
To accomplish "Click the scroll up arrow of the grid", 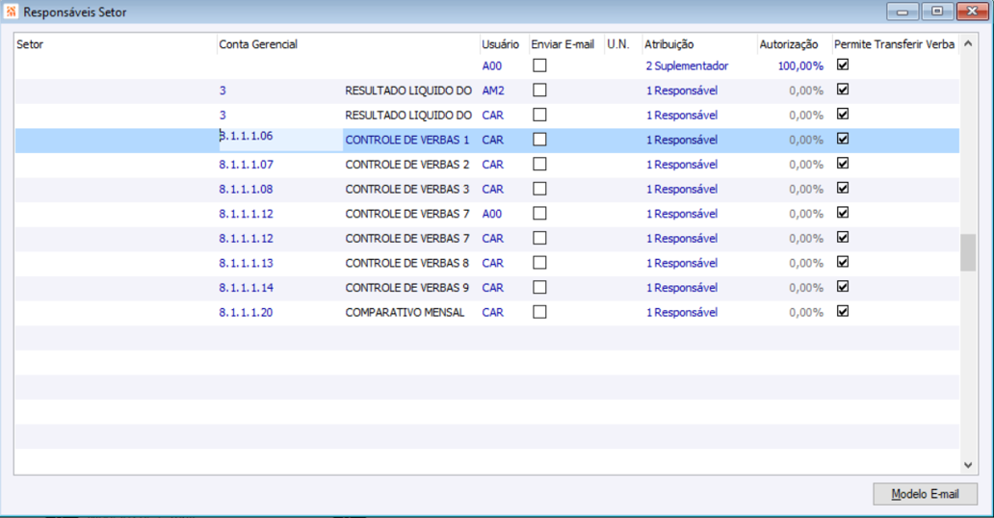I will click(968, 43).
